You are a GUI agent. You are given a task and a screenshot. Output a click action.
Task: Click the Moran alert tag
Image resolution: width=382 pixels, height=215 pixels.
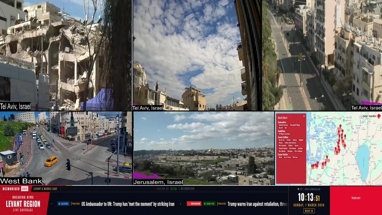click(281, 143)
